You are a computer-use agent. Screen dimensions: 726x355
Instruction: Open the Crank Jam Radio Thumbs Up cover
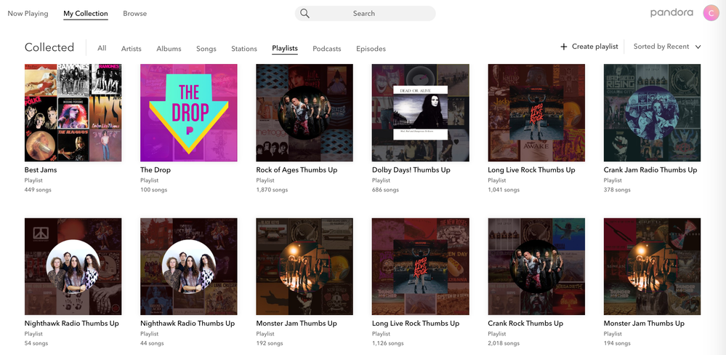(652, 113)
